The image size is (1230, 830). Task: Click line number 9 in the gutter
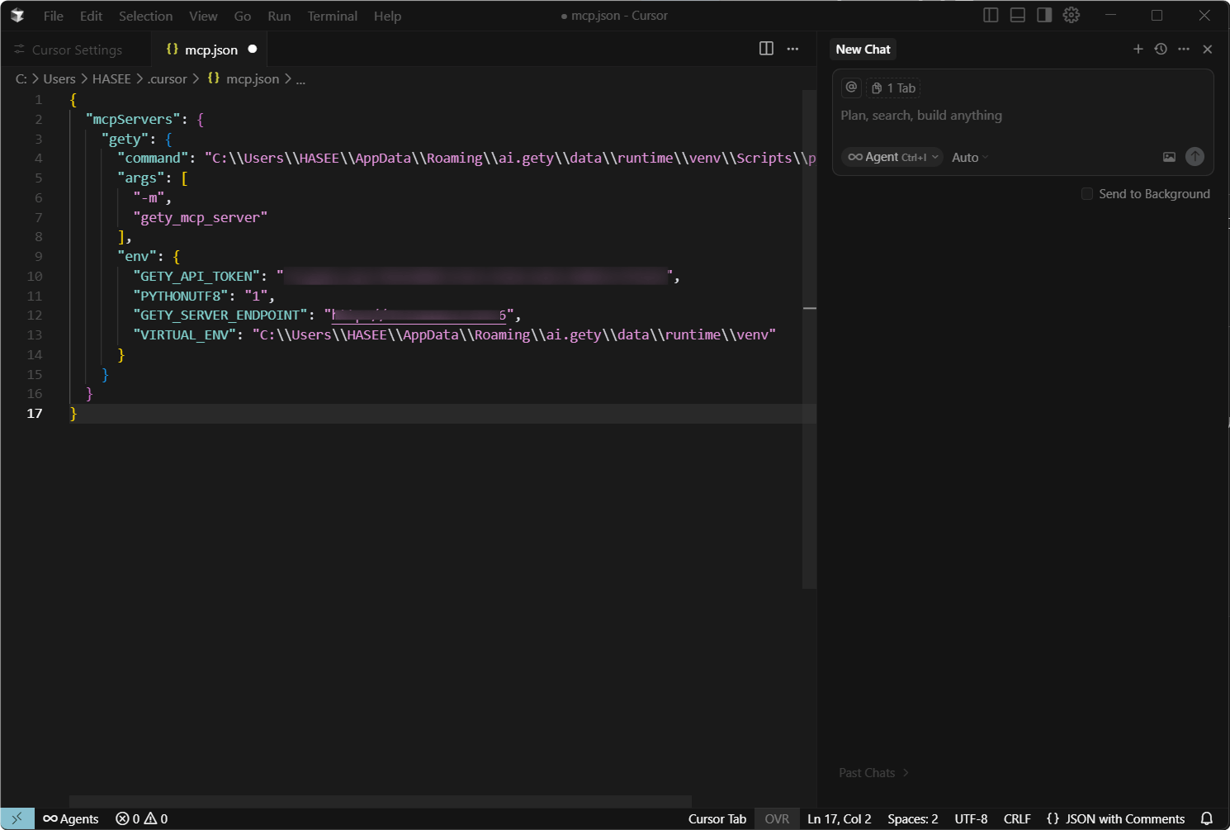click(38, 256)
